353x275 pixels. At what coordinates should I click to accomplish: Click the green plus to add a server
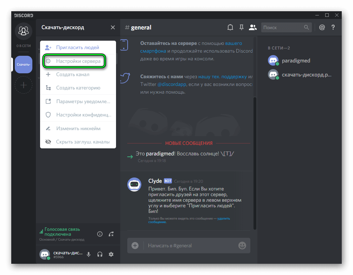[x=24, y=85]
